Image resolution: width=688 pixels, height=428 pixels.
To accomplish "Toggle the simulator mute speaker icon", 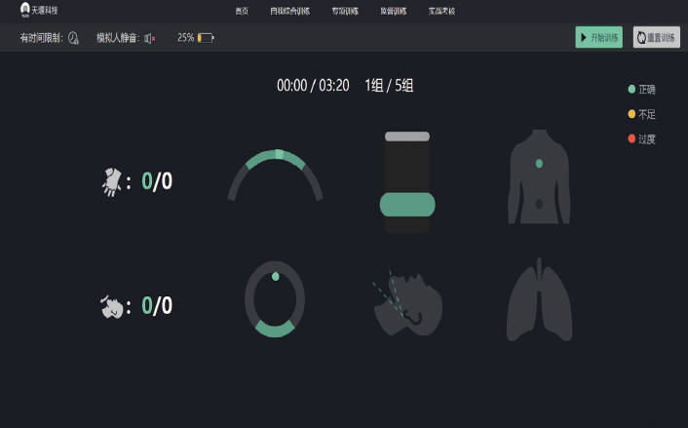I will click(149, 38).
